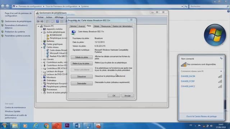The image size is (230, 129).
Task: Confirm with the OK button
Action: (x=114, y=96)
